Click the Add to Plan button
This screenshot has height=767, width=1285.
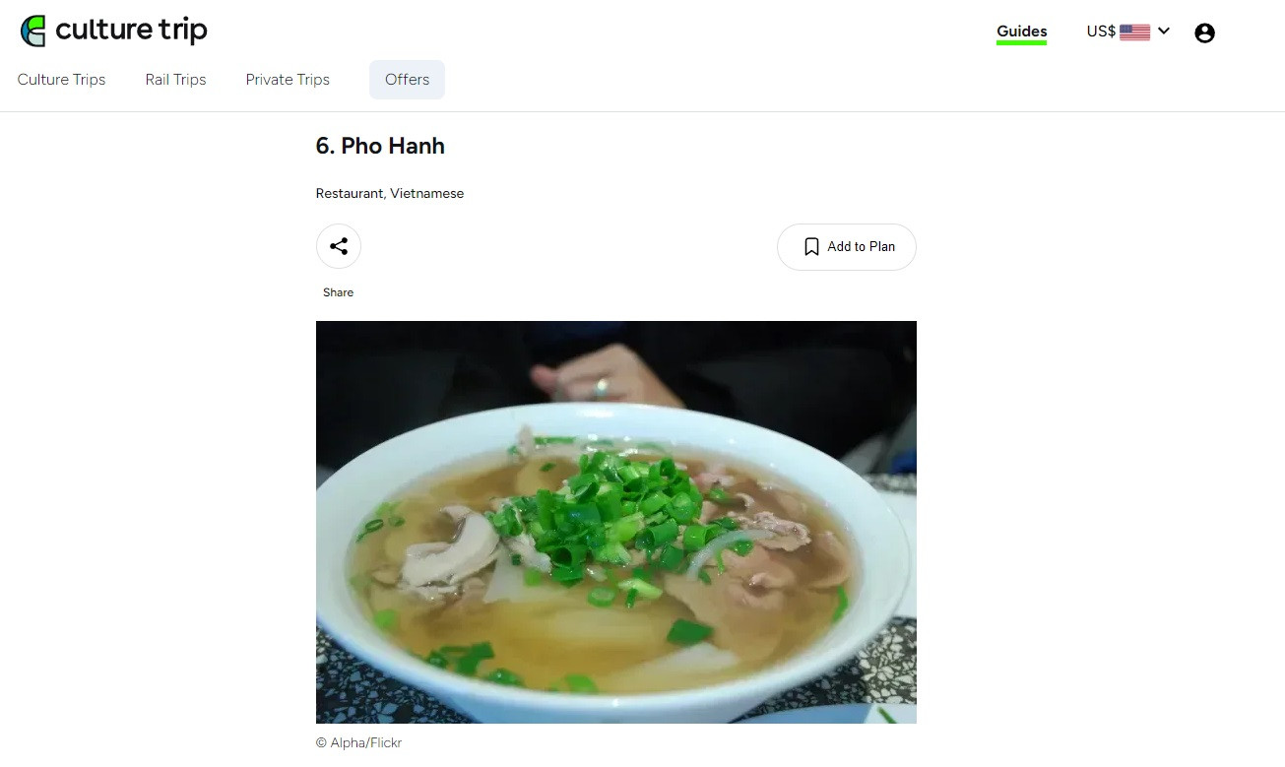(847, 247)
